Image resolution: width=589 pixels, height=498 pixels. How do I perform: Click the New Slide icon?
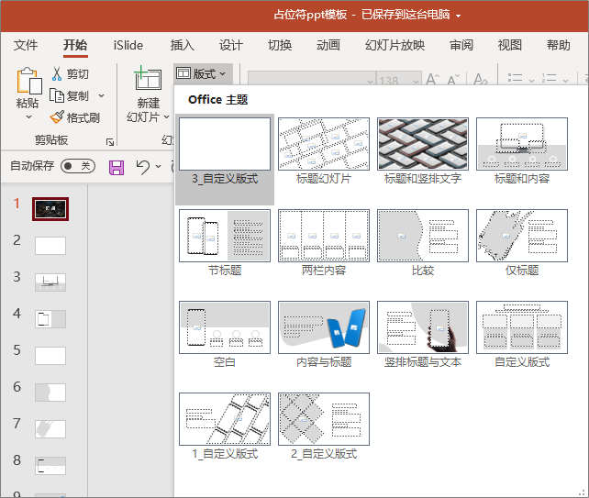pyautogui.click(x=148, y=78)
